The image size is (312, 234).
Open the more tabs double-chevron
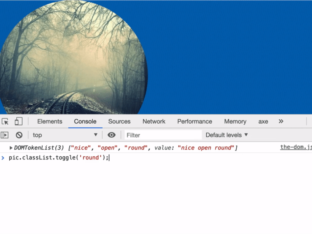click(281, 121)
